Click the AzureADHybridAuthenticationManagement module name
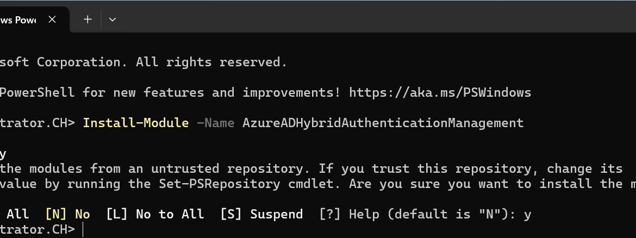636x238 pixels. click(x=383, y=123)
